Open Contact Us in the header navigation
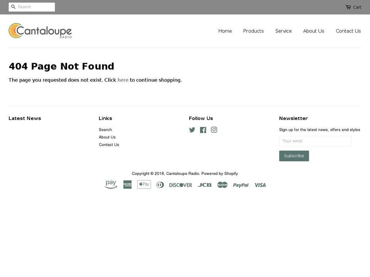The height and width of the screenshot is (277, 370). coord(348,31)
